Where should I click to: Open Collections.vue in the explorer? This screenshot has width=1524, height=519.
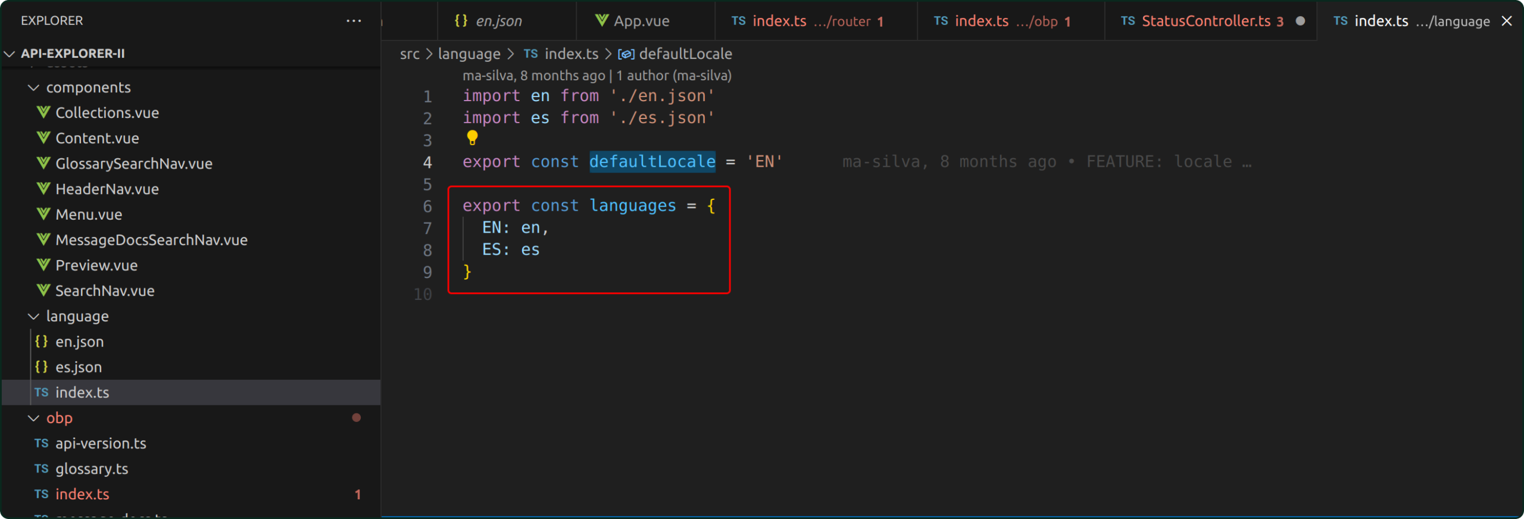tap(107, 113)
